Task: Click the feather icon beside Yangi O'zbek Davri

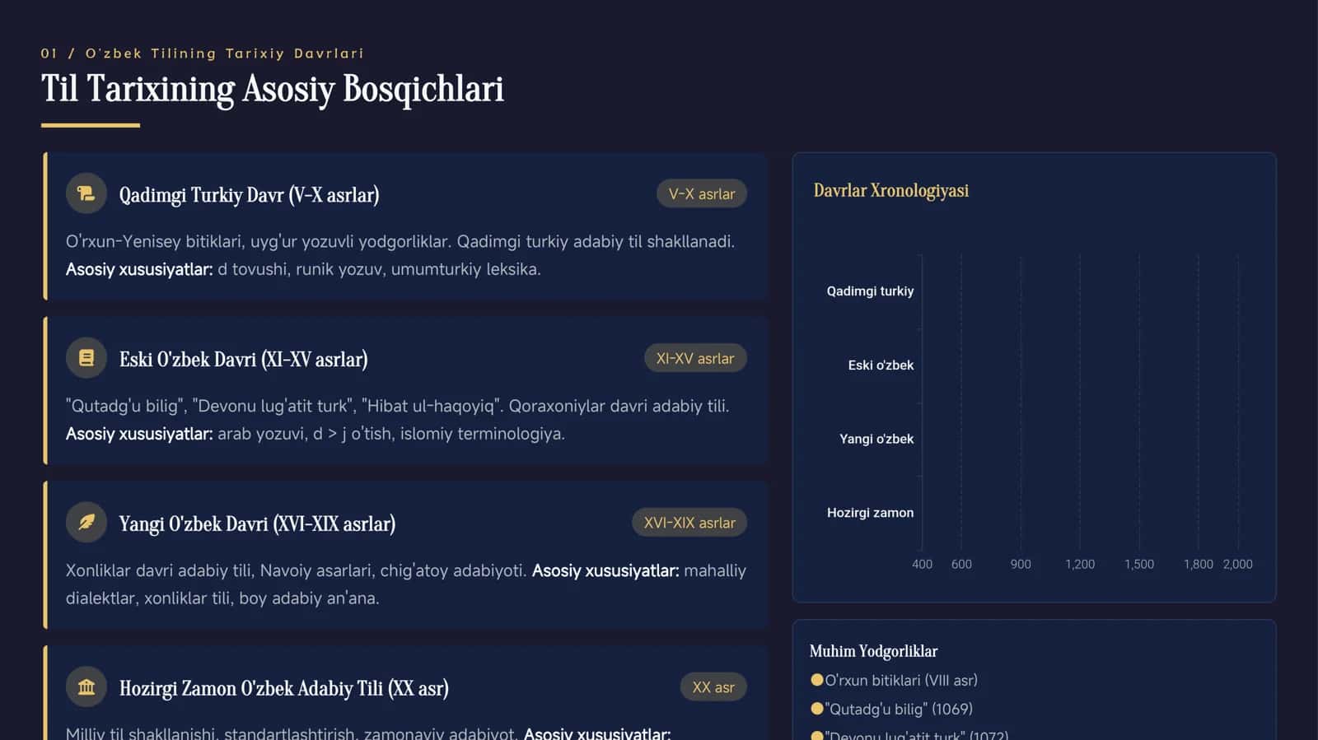Action: (86, 523)
